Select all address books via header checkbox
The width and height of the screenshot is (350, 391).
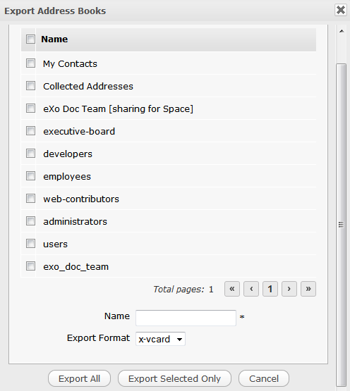tap(30, 39)
